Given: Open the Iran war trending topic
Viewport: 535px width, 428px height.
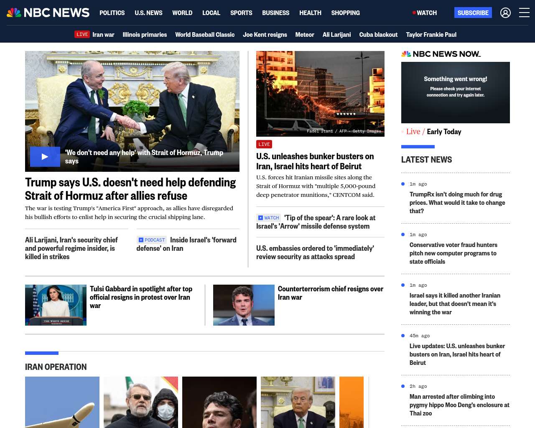Looking at the screenshot, I should click(x=103, y=35).
